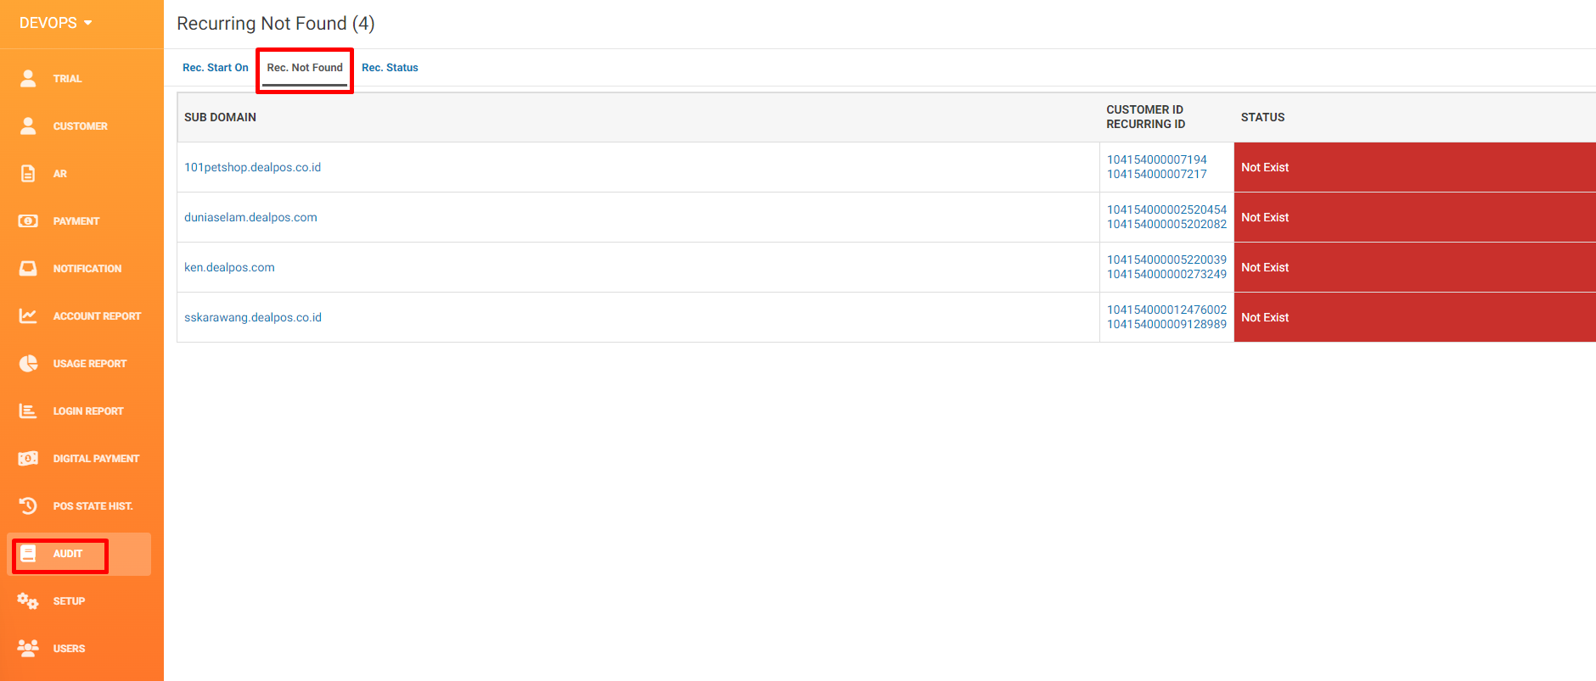Click the Notification inbox icon
Screen dimensions: 1596x681
(28, 268)
